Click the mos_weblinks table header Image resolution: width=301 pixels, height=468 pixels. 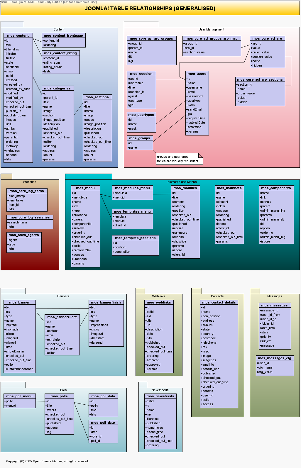159,302
